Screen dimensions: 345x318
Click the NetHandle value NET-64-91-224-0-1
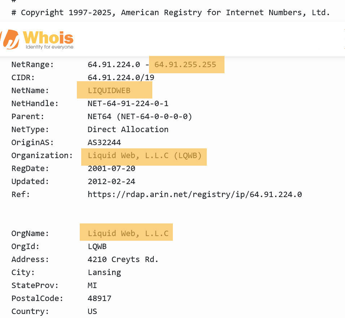128,104
